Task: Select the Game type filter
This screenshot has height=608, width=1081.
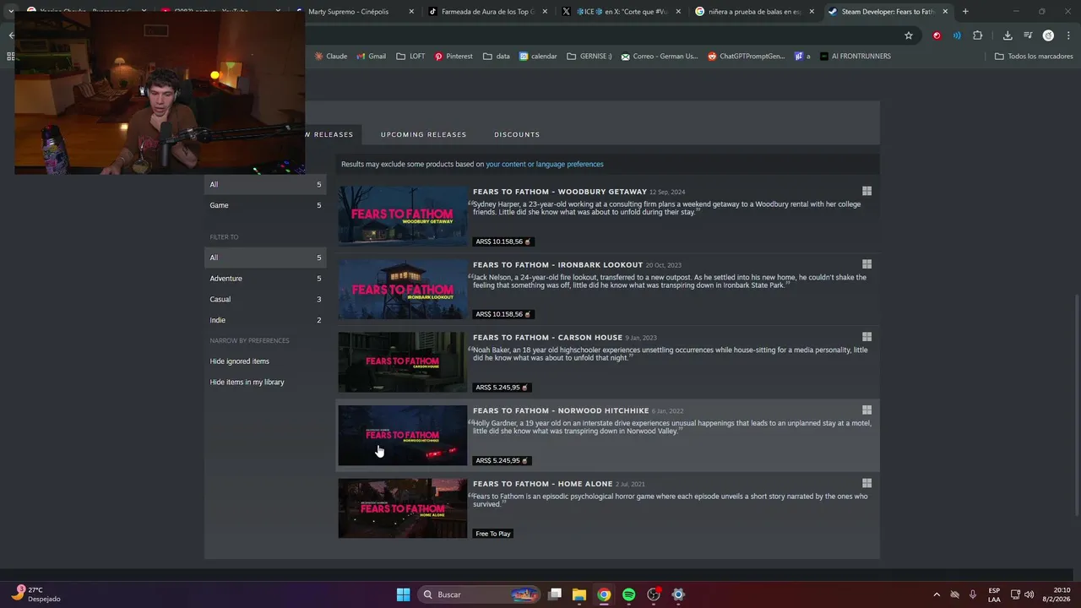Action: click(265, 205)
